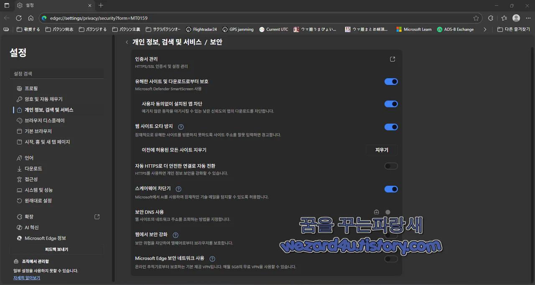Show help icon for 스케어웨어 차단기
This screenshot has height=285, width=535.
[178, 189]
